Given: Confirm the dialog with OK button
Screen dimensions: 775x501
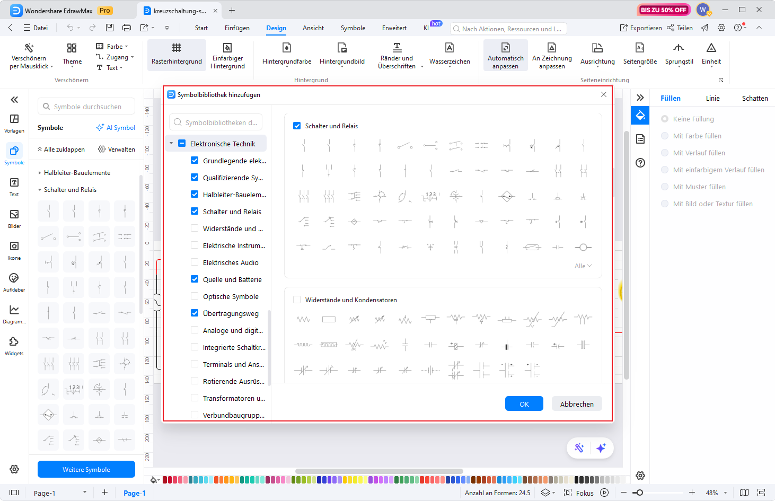Looking at the screenshot, I should pos(524,404).
